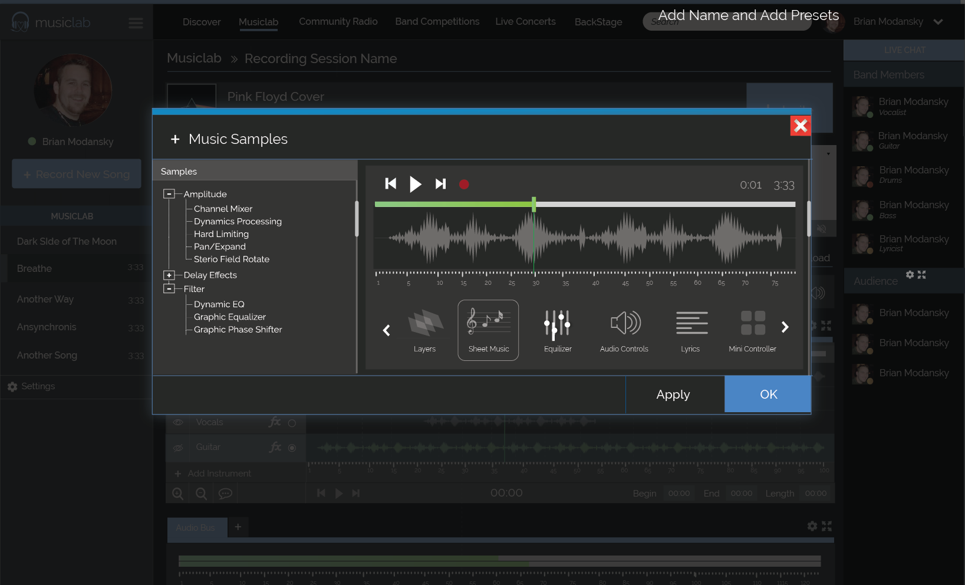This screenshot has width=965, height=585.
Task: Open Audio Bus settings gear icon
Action: click(812, 526)
